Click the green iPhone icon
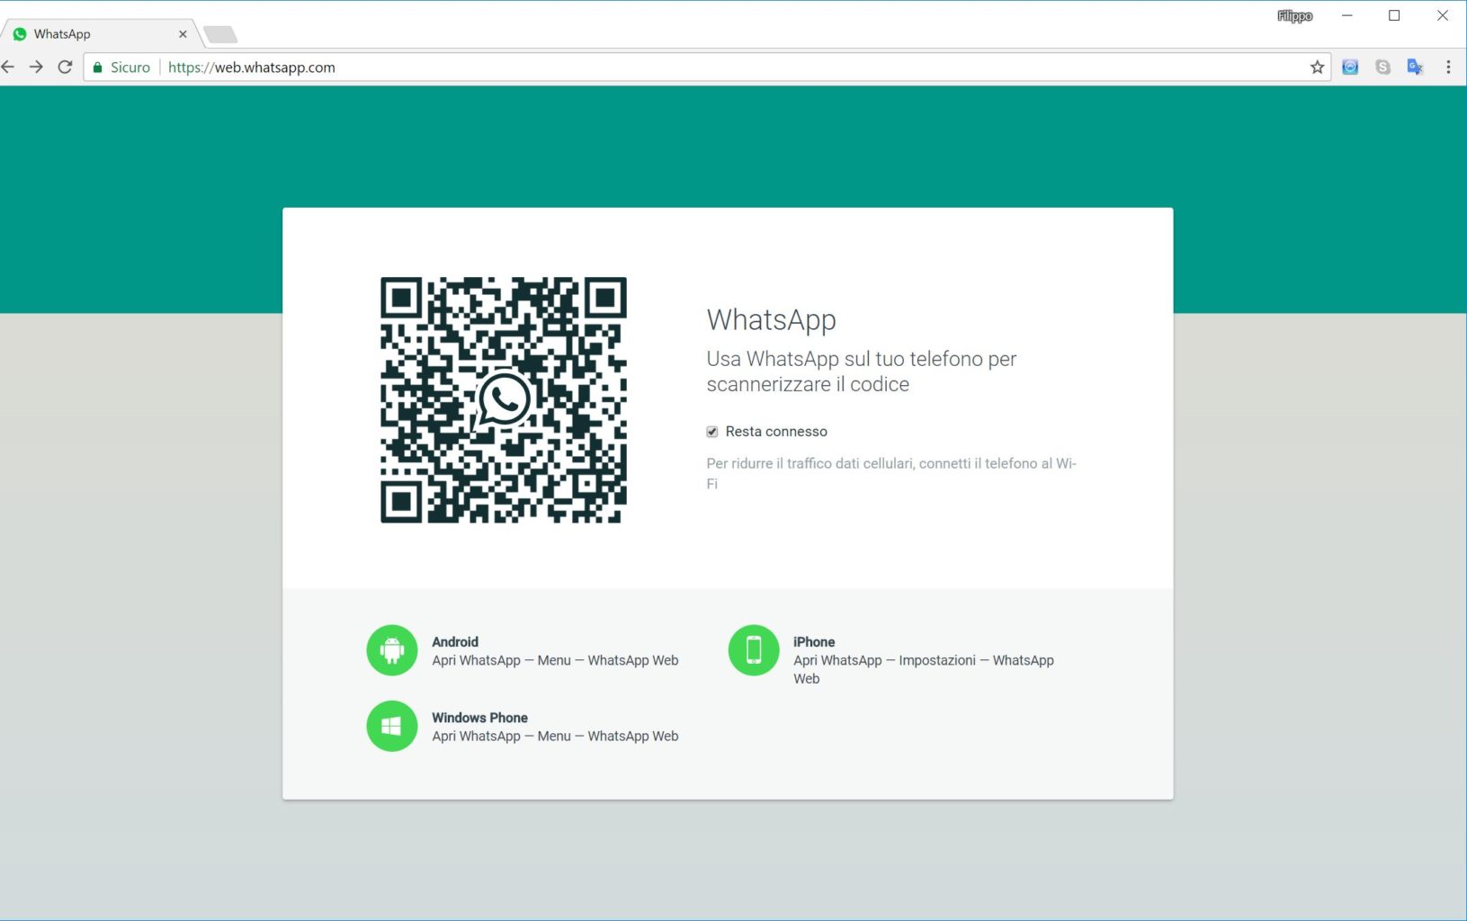The image size is (1467, 921). [754, 650]
